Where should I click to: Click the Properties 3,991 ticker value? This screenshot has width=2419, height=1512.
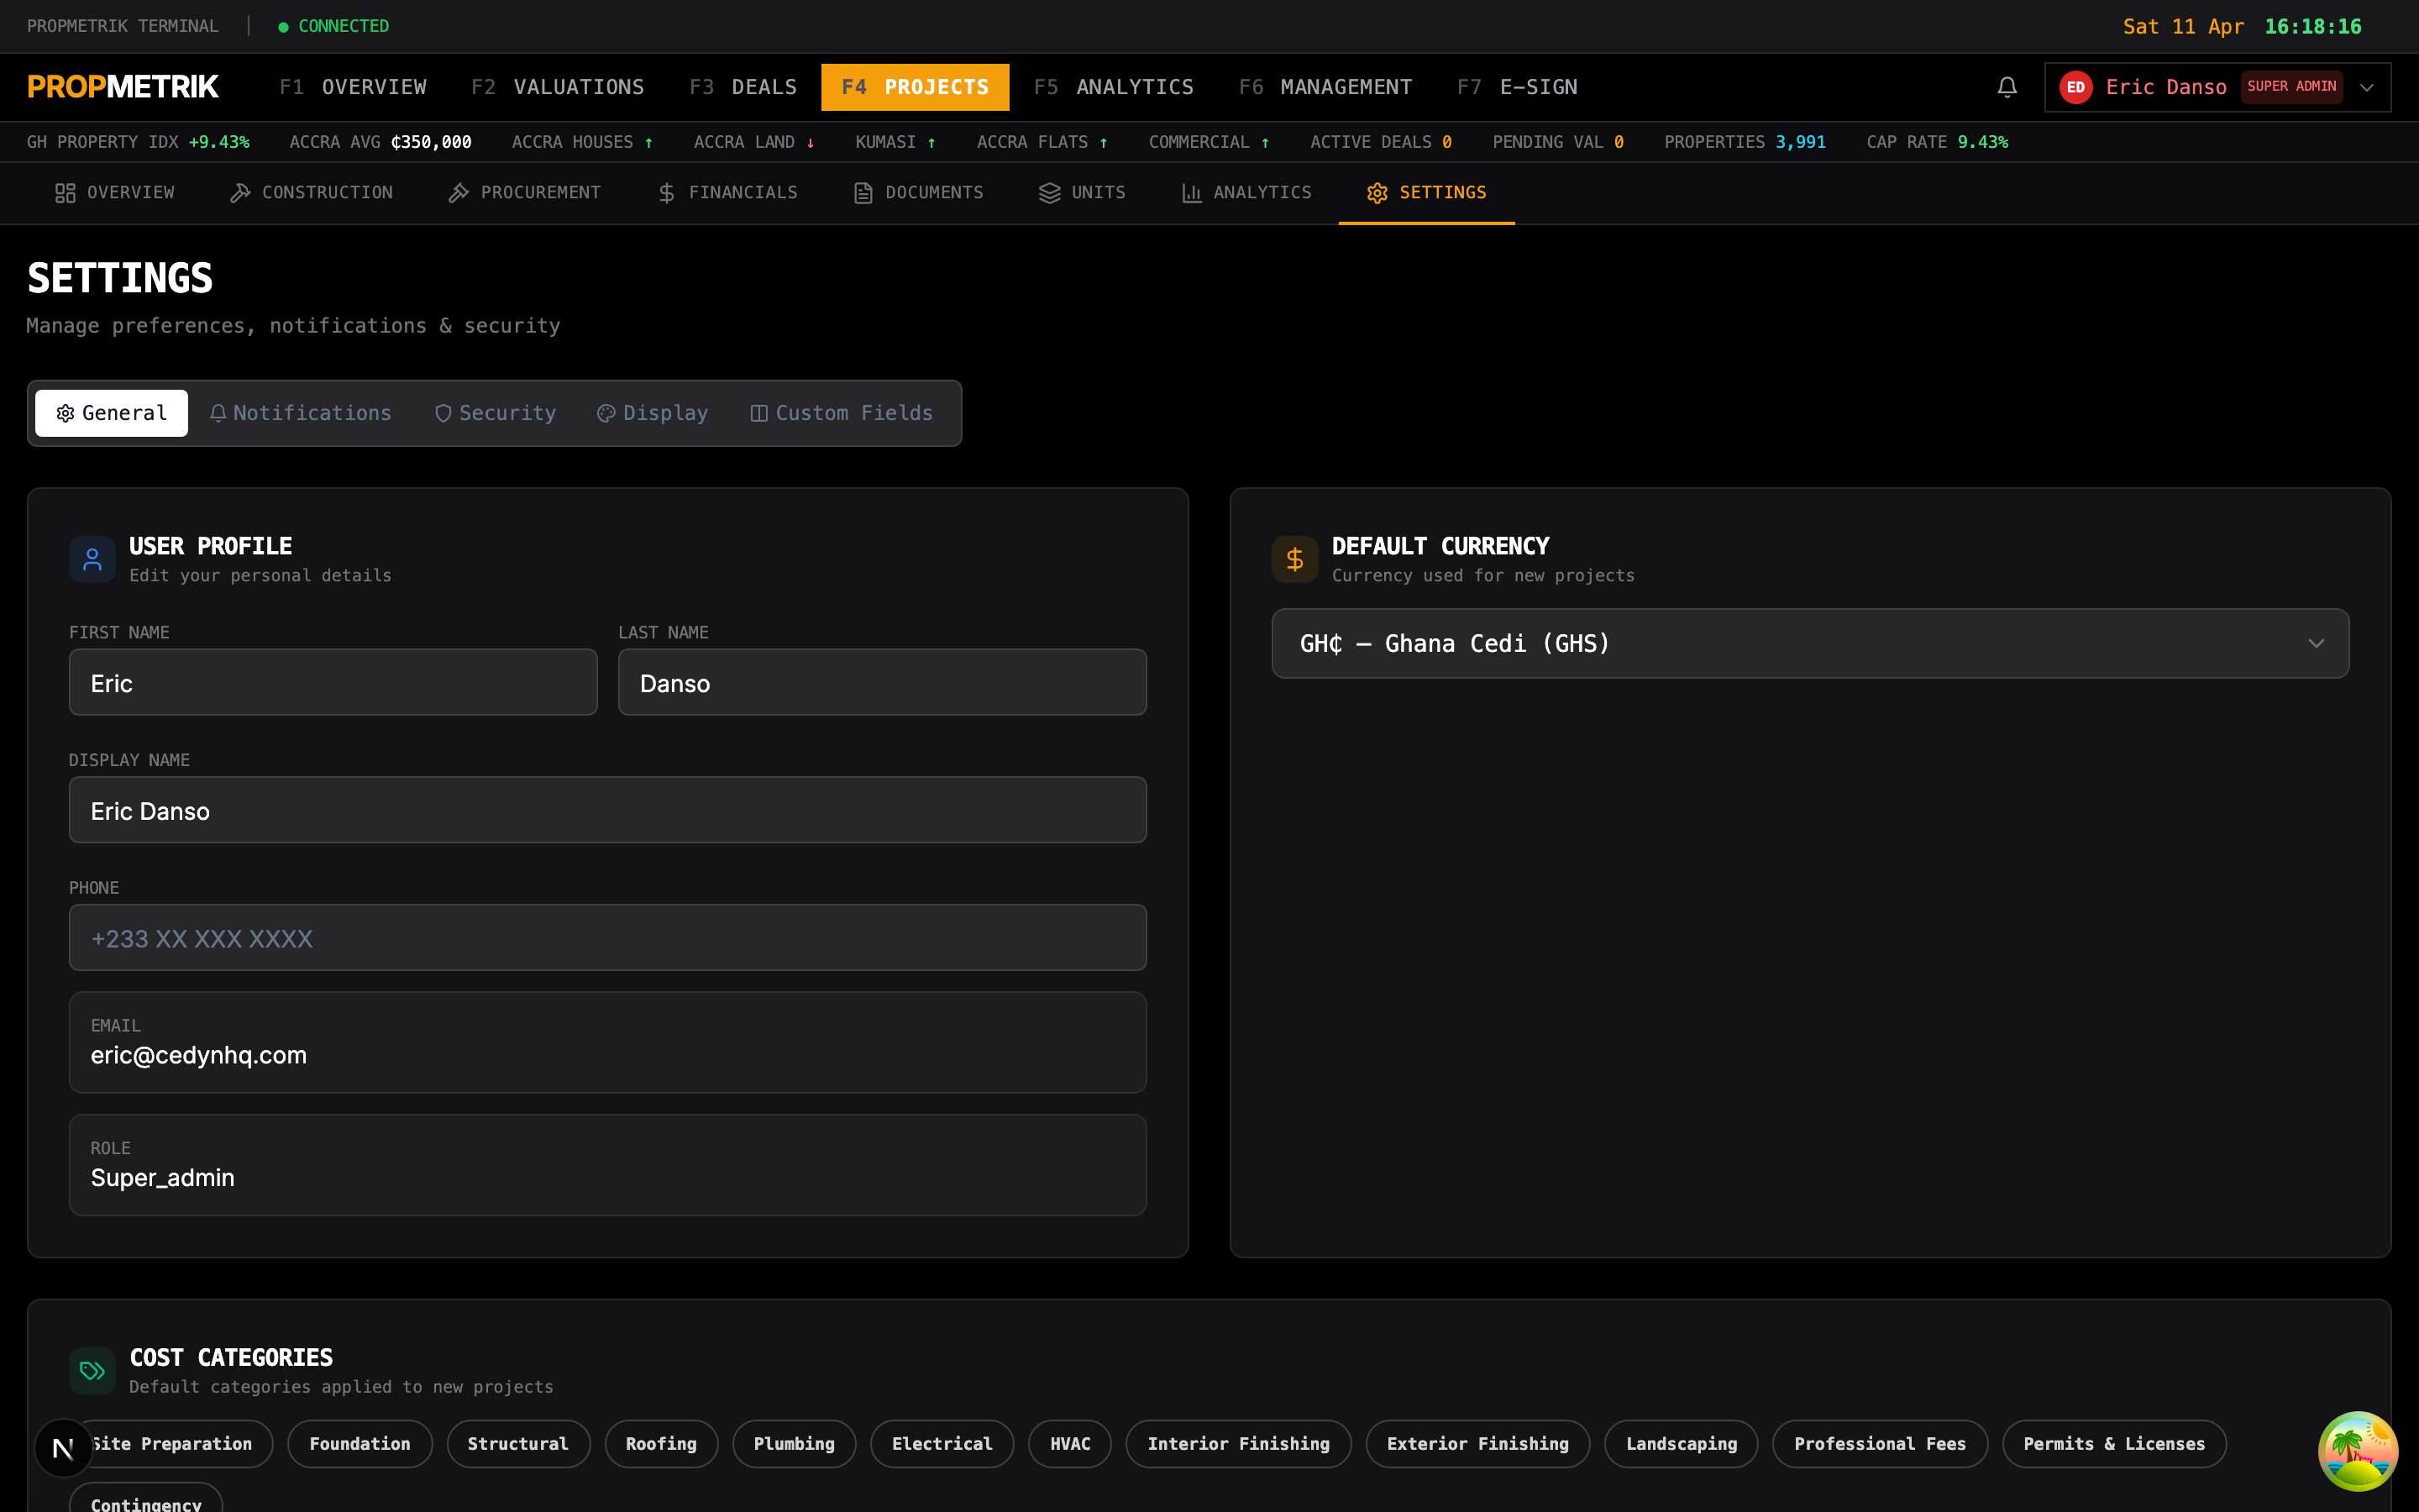pyautogui.click(x=1799, y=142)
